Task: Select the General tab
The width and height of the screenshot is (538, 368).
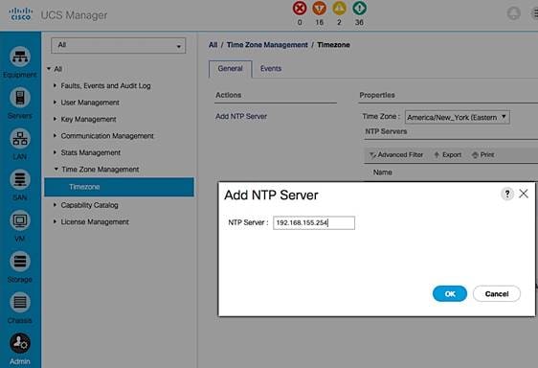Action: 230,69
